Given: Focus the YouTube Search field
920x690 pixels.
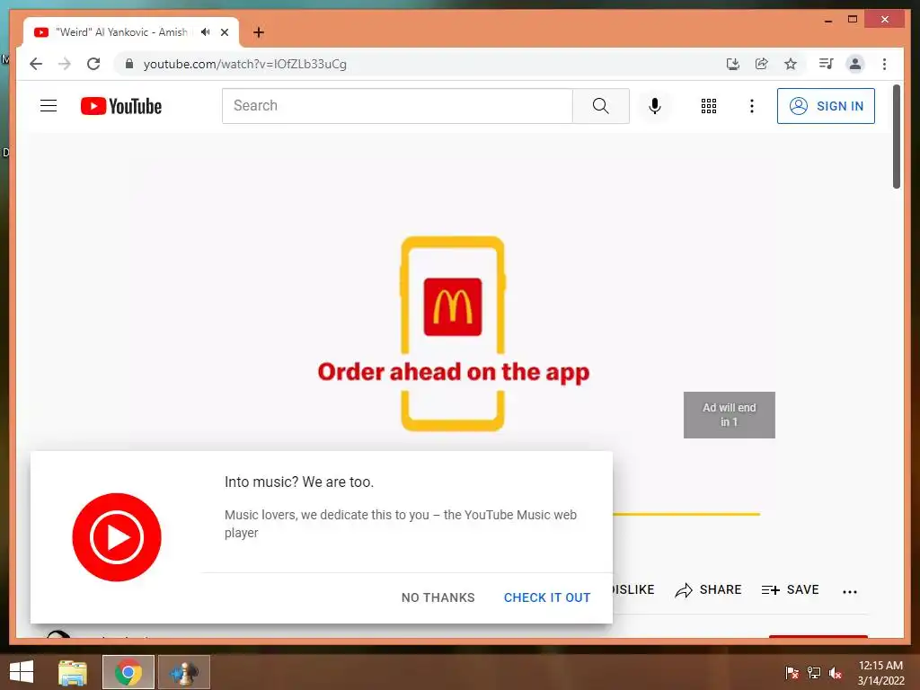Looking at the screenshot, I should pos(397,106).
